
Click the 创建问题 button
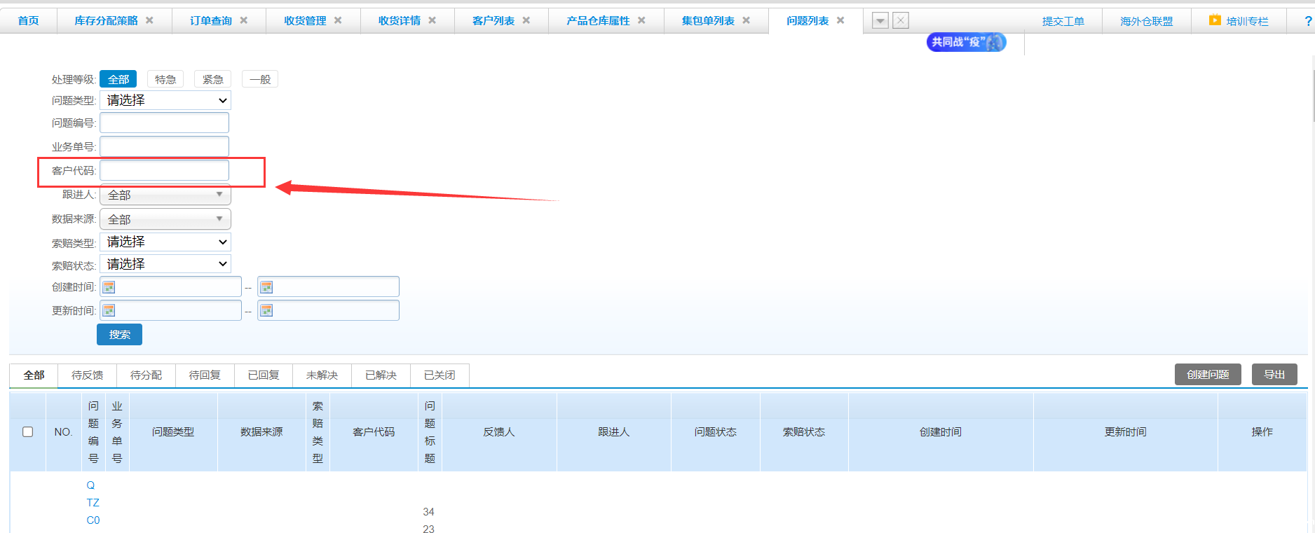[1207, 375]
